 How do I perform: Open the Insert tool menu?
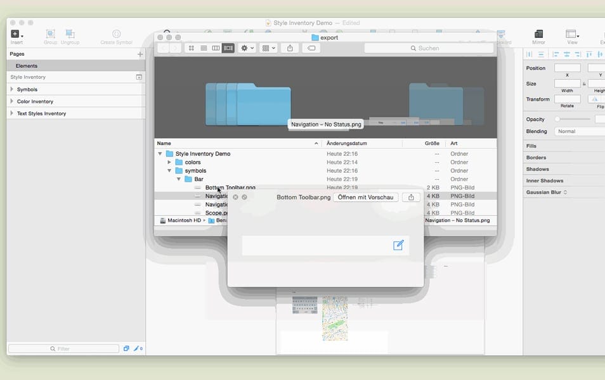16,34
